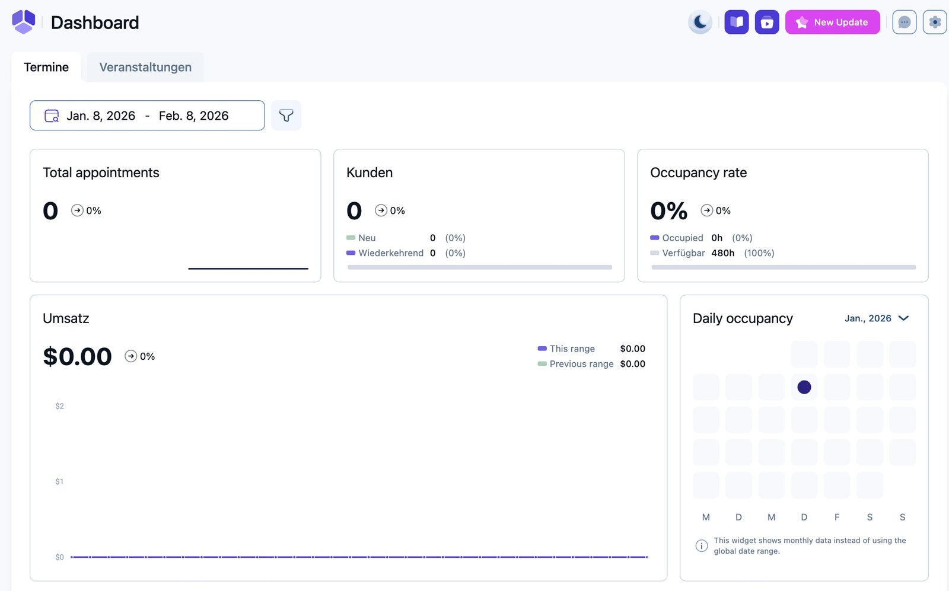The image size is (949, 591).
Task: Open the settings gear icon
Action: (935, 23)
